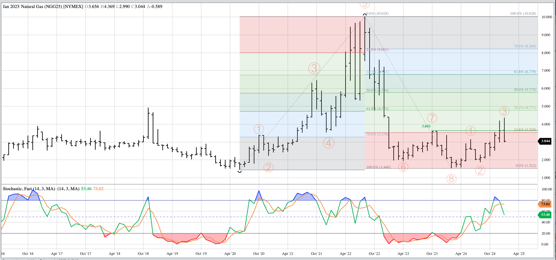The width and height of the screenshot is (556, 260).
Task: Click the large circled 3 near Oct '21
Action: [314, 68]
